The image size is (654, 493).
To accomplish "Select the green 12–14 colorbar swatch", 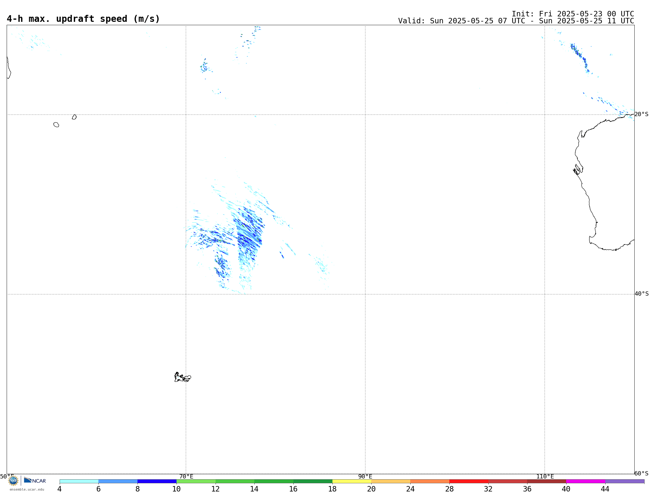I will (x=235, y=481).
